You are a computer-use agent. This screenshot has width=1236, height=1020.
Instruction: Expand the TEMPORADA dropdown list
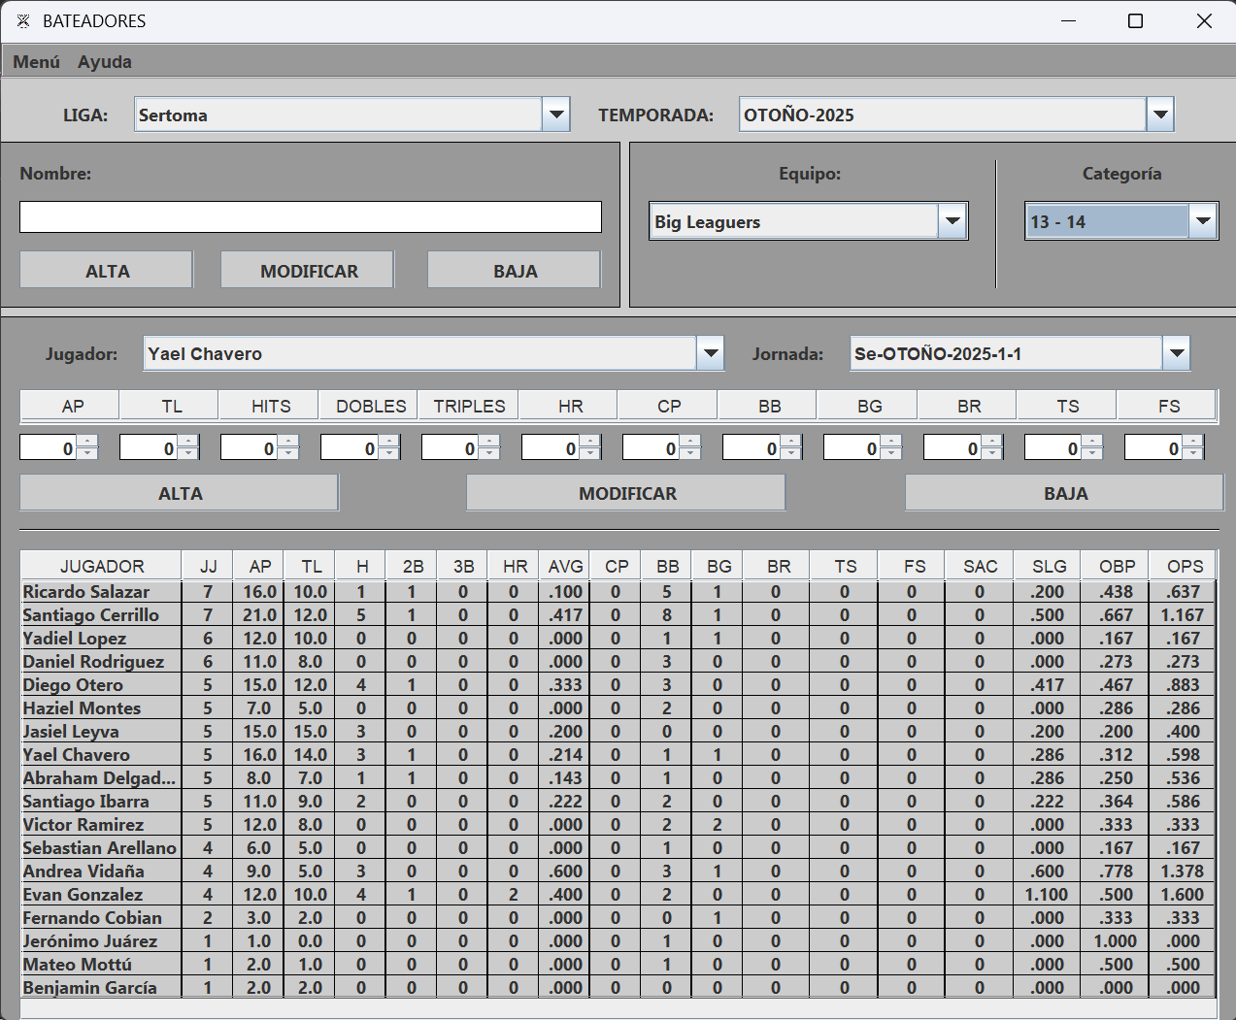[1160, 115]
